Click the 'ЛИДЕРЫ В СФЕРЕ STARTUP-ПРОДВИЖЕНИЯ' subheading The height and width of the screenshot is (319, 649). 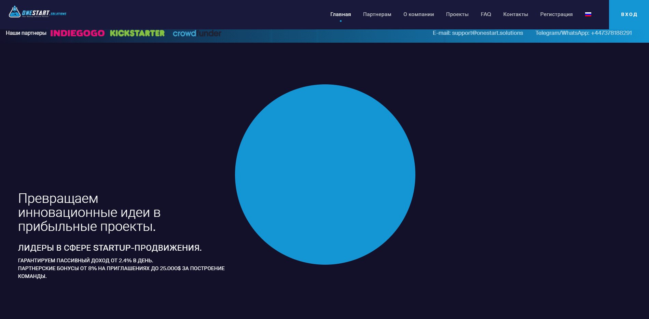click(110, 248)
